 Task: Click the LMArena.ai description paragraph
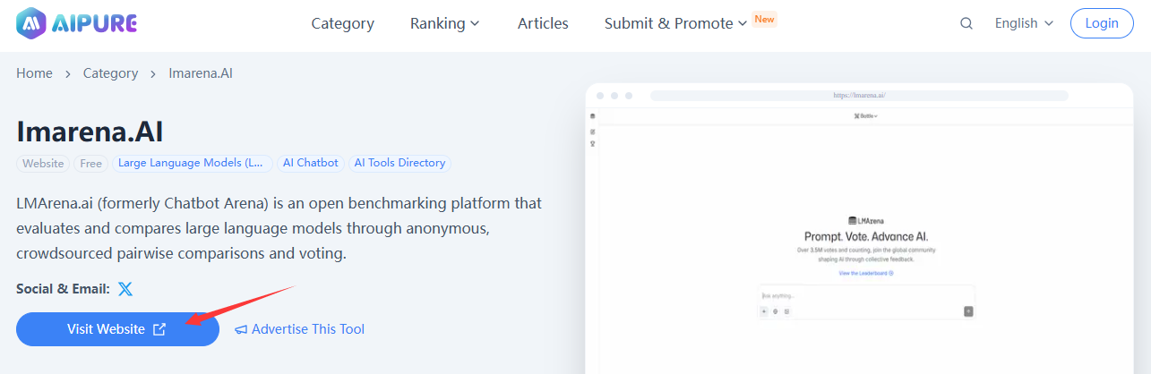279,228
